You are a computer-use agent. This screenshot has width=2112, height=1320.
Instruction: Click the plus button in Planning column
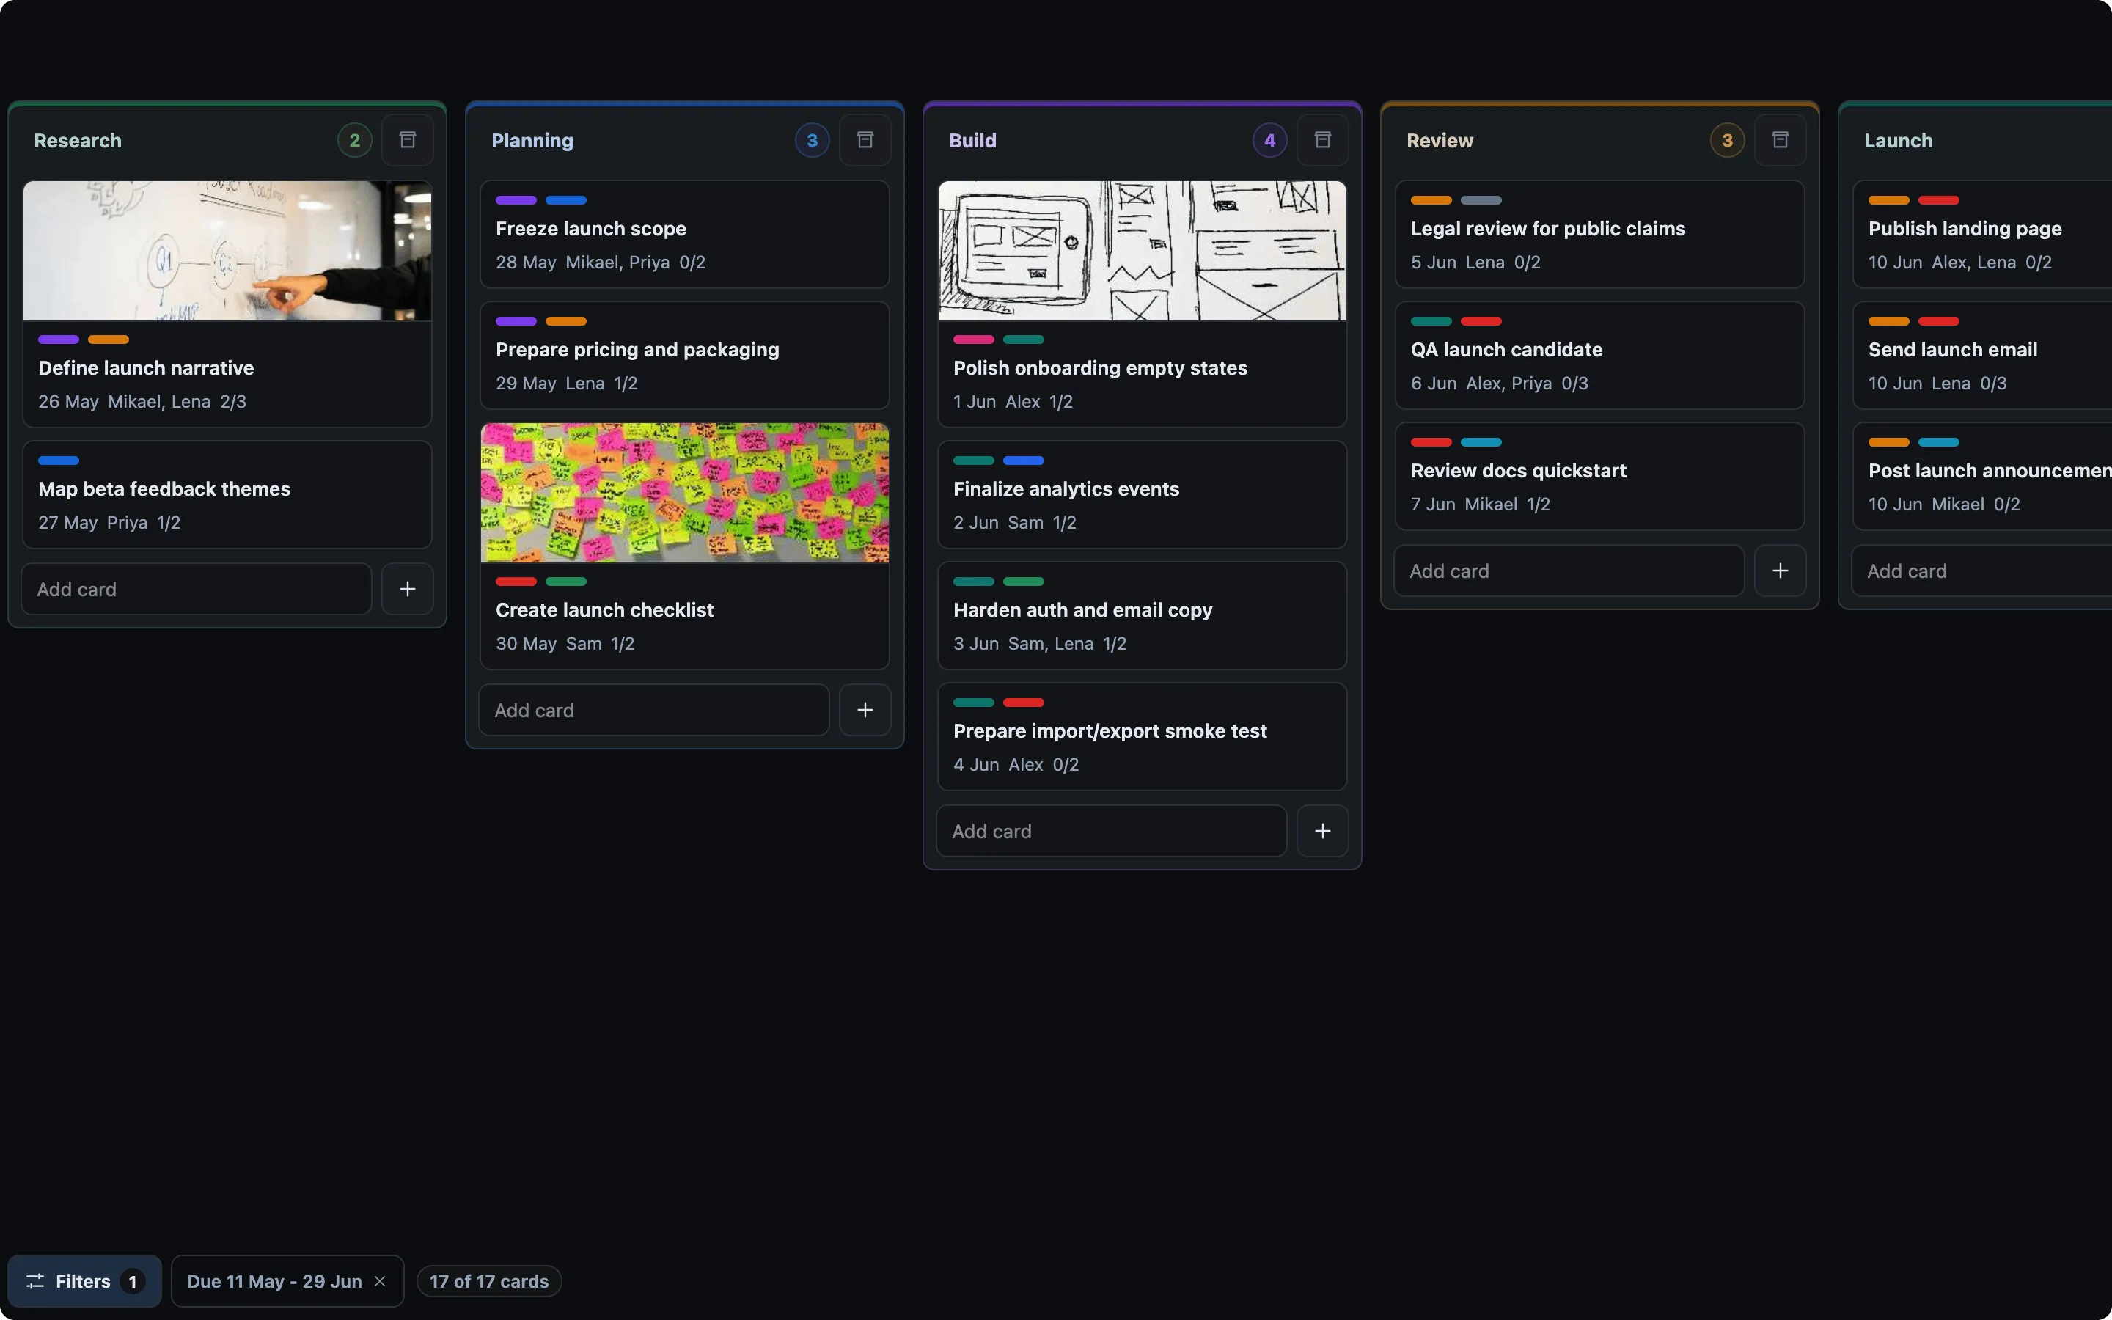click(865, 711)
